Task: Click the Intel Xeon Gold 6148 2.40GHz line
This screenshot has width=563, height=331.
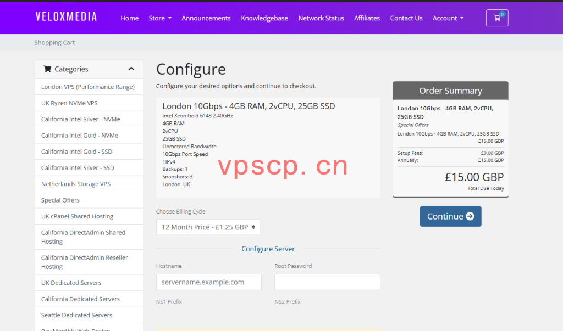Action: pyautogui.click(x=197, y=115)
